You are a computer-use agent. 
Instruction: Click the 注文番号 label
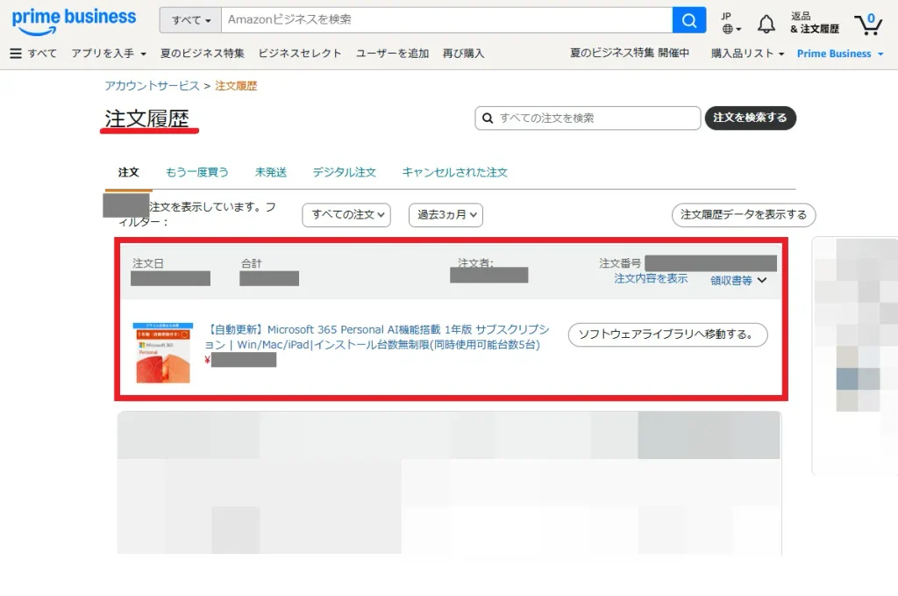(620, 263)
